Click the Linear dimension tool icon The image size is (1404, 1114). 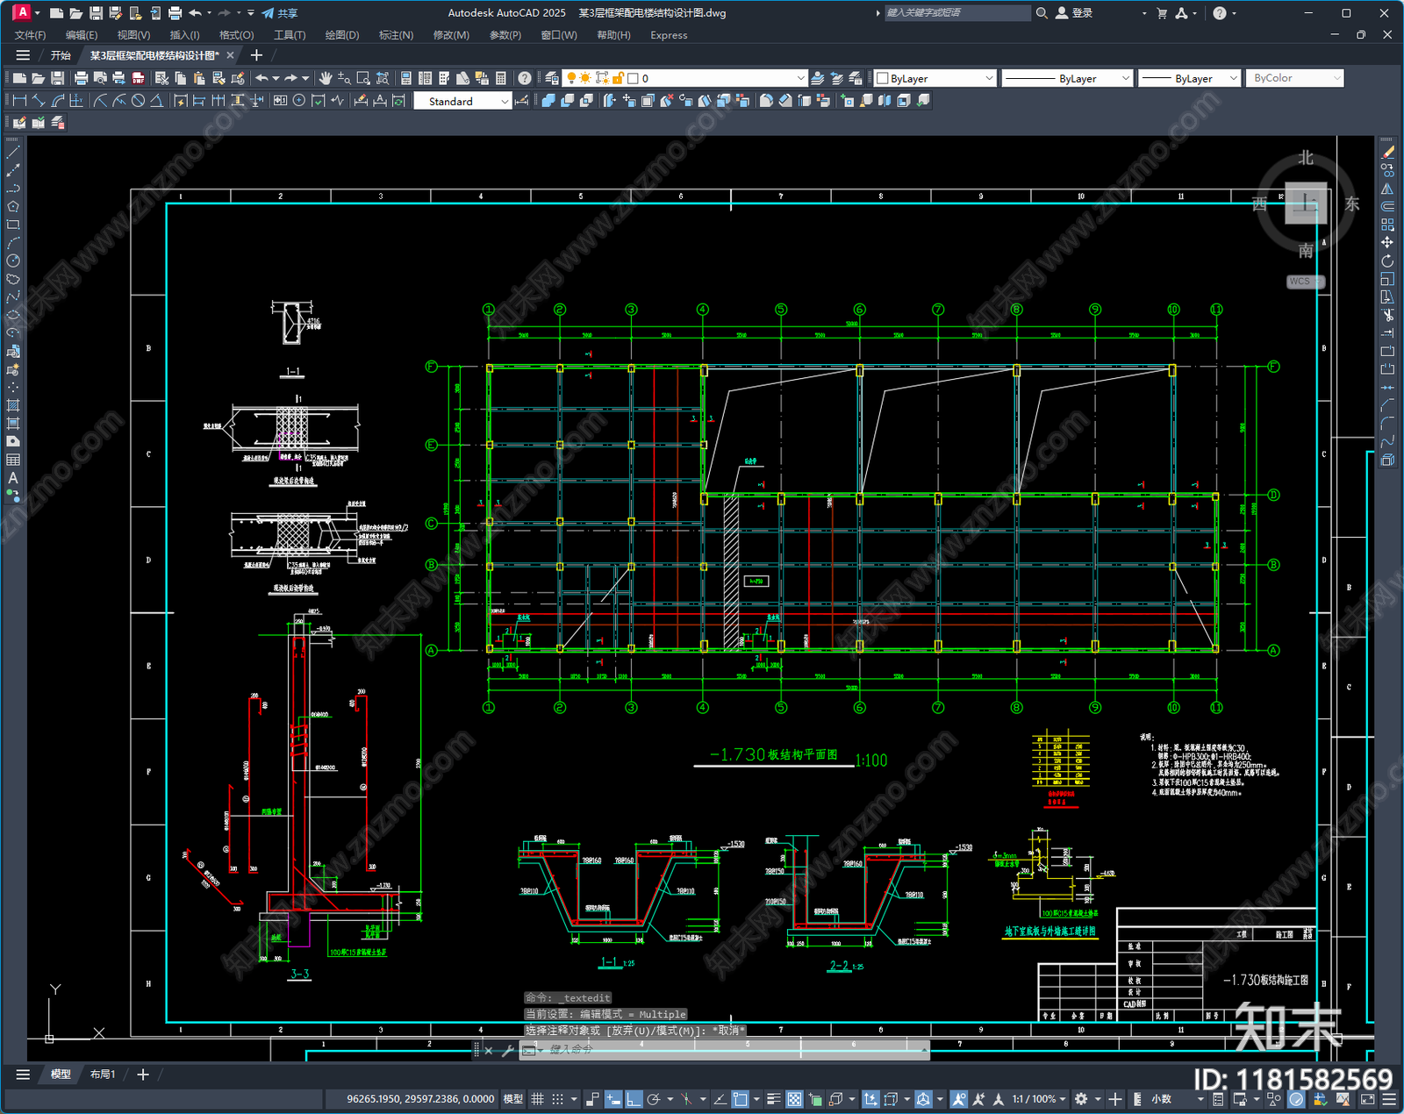tap(19, 101)
